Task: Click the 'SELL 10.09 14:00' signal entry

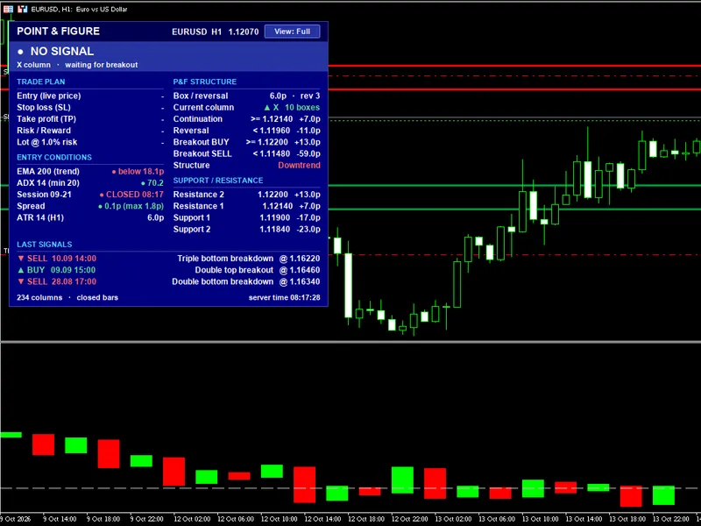Action: coord(57,259)
